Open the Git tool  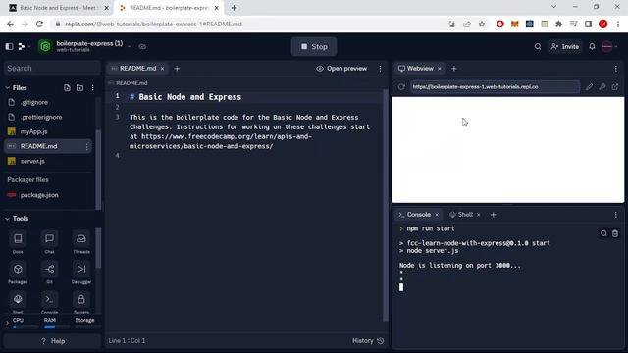[49, 273]
